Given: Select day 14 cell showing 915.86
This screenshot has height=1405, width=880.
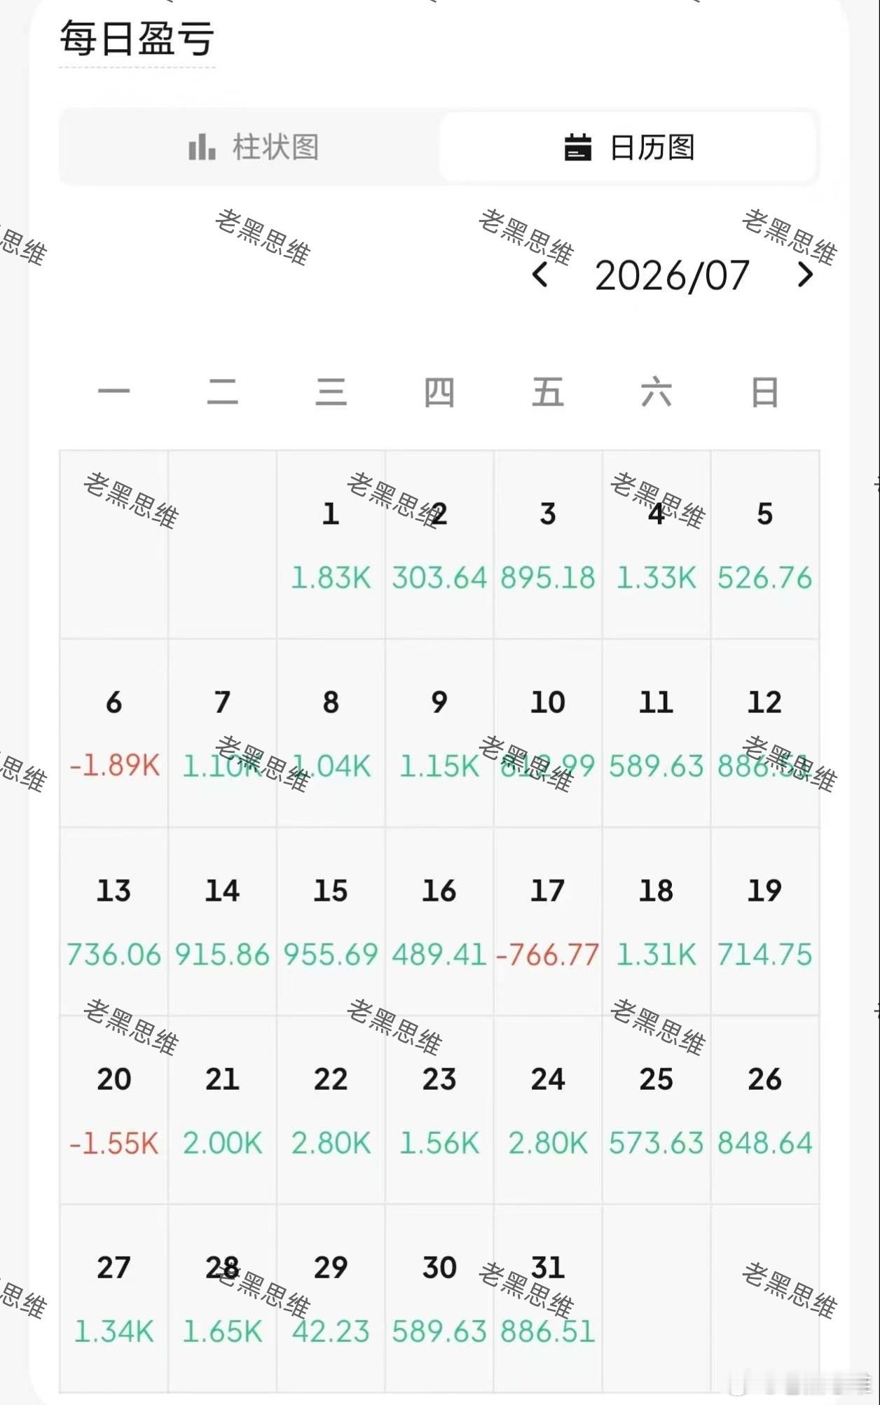Looking at the screenshot, I should pyautogui.click(x=222, y=922).
